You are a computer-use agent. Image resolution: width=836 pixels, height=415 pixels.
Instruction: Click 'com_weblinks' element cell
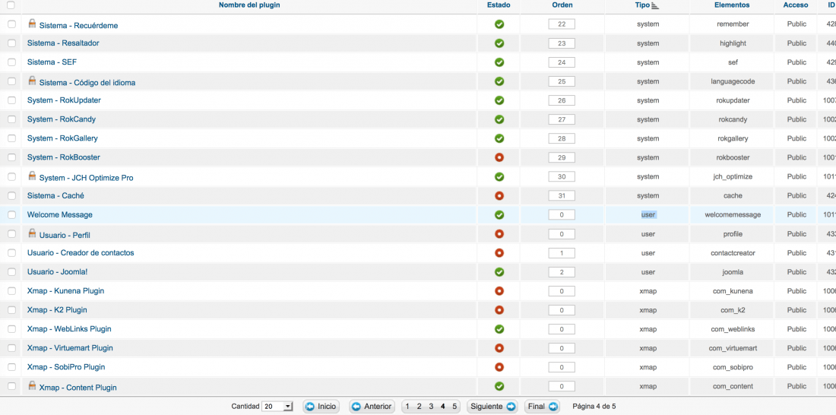[733, 329]
